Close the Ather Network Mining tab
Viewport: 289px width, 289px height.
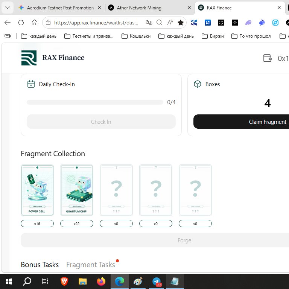[189, 8]
